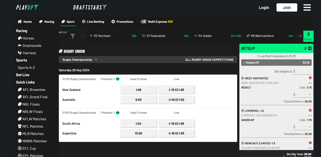Image resolution: width=321 pixels, height=157 pixels.
Task: Expand 3 Markets for South Africa v Argentina
Action: [x=108, y=113]
